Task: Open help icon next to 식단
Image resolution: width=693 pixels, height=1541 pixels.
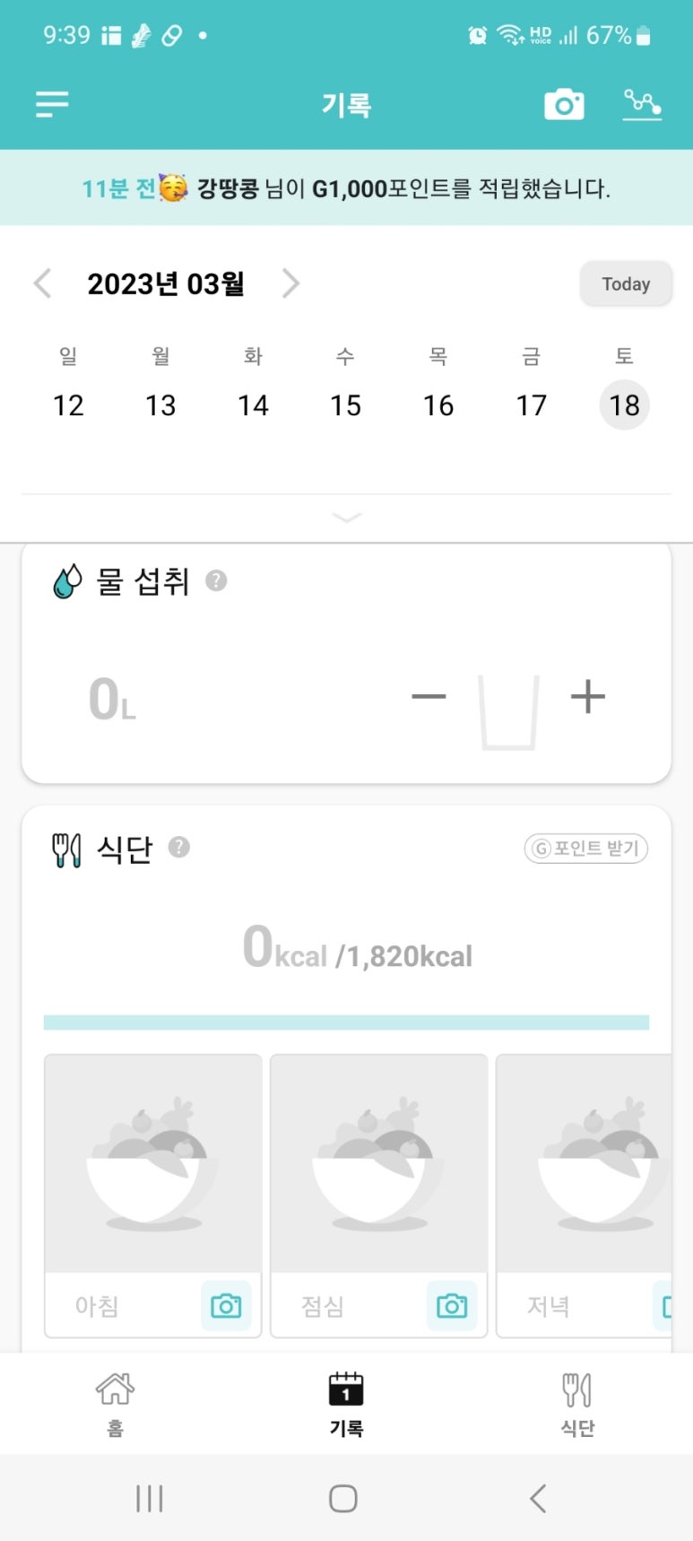Action: coord(179,847)
